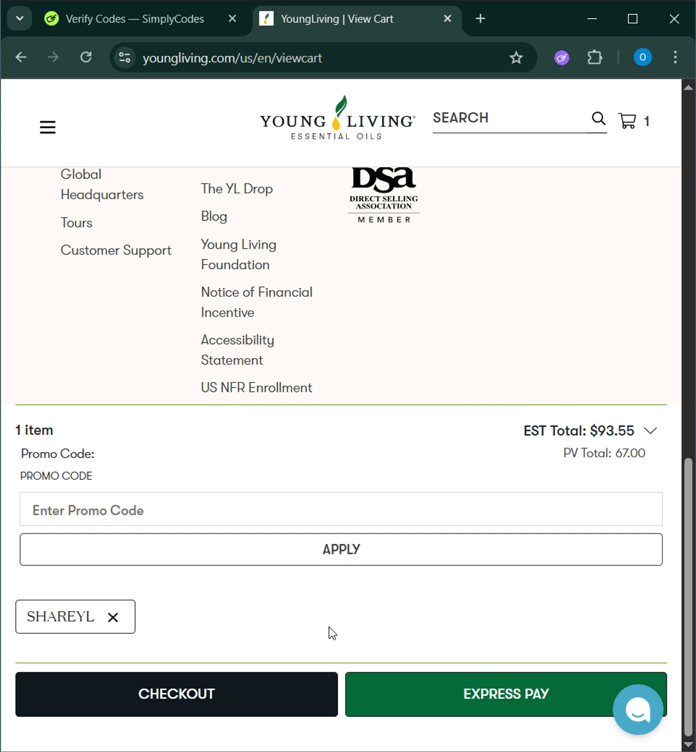Choose the EXPRESS PAY button
Viewport: 696px width, 752px height.
pos(506,694)
